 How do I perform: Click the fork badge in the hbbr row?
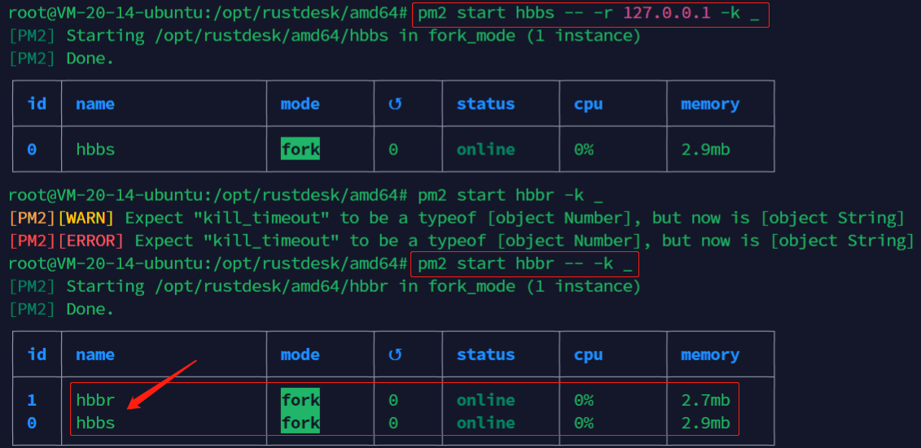300,400
